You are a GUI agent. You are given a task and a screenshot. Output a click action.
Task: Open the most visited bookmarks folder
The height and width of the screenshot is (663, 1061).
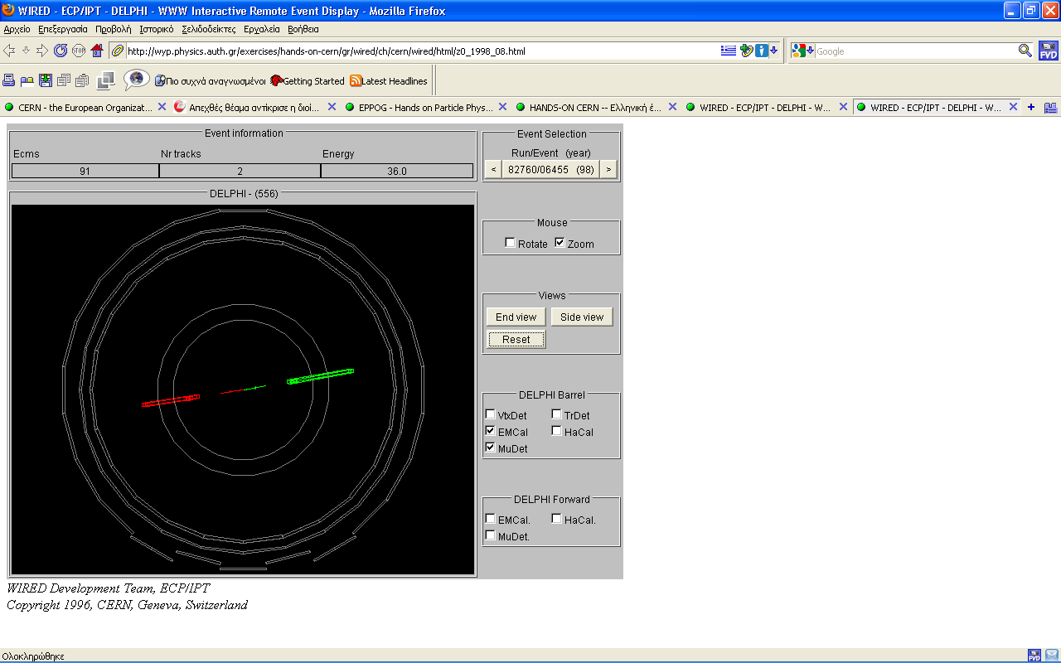pos(210,81)
